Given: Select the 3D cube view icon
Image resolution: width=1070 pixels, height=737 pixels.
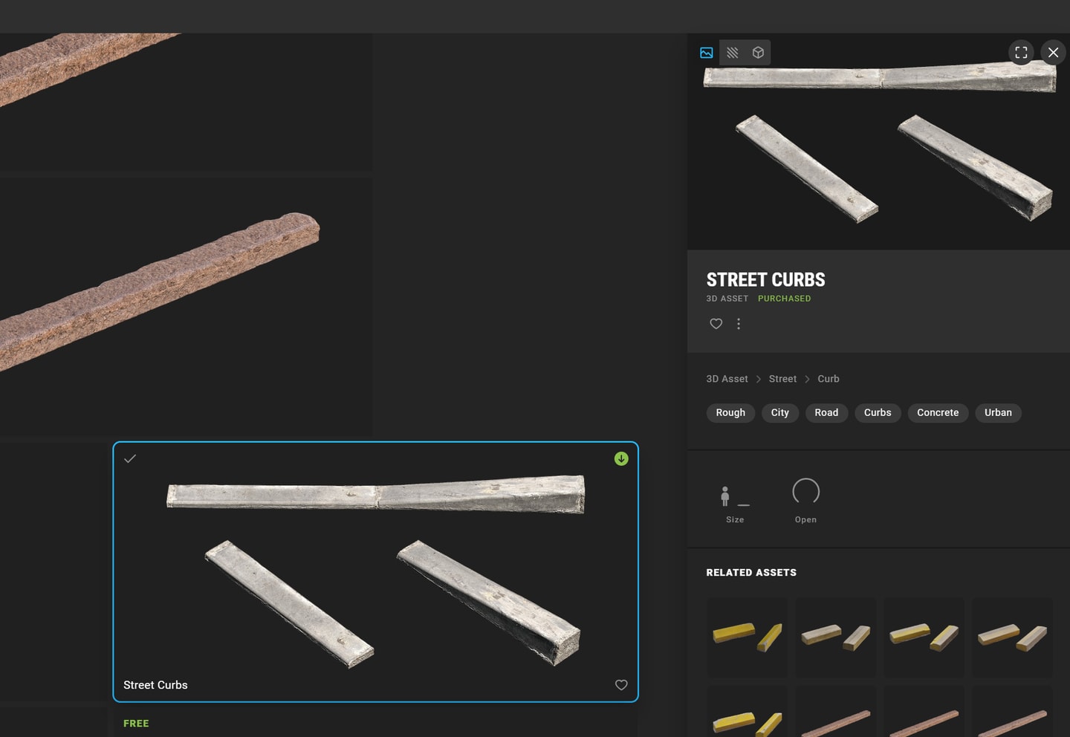Looking at the screenshot, I should pyautogui.click(x=758, y=53).
